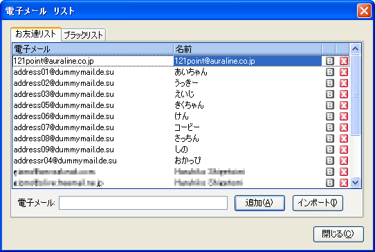Viewport: 375px width, 252px height.
Task: Click the B icon in the first blurred row
Action: pyautogui.click(x=330, y=172)
